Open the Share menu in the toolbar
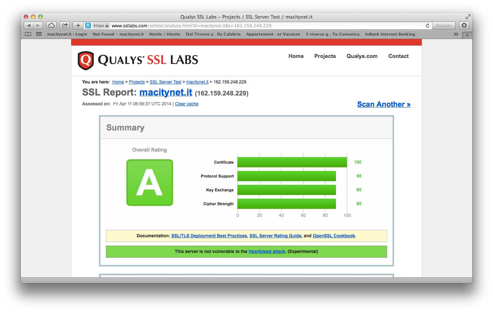Viewport: 493px width, 312px height. coord(65,26)
